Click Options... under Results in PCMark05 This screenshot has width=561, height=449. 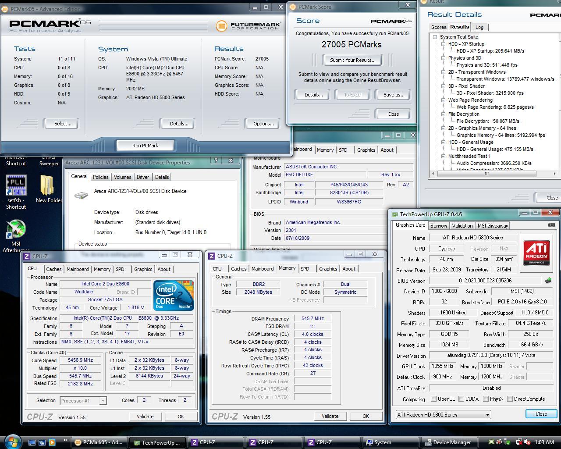(263, 124)
